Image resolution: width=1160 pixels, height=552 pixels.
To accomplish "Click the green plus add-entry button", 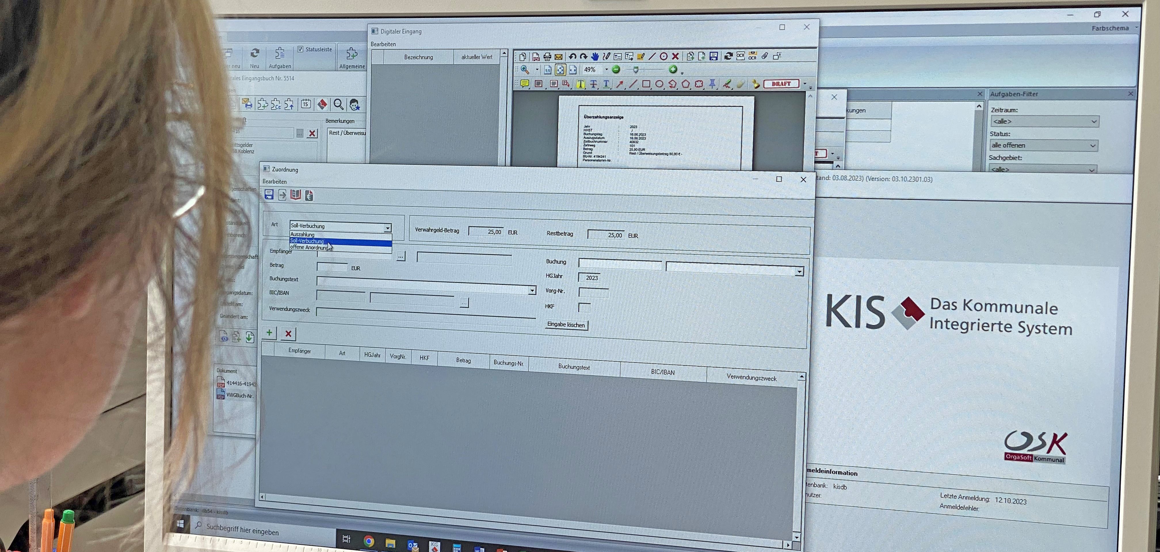I will pos(269,332).
